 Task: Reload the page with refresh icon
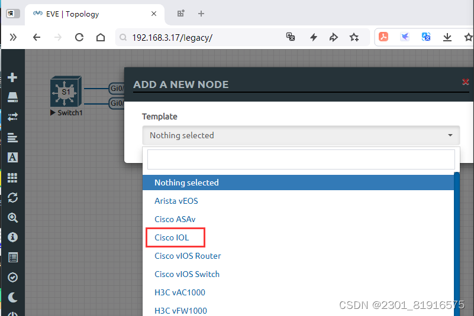(79, 37)
